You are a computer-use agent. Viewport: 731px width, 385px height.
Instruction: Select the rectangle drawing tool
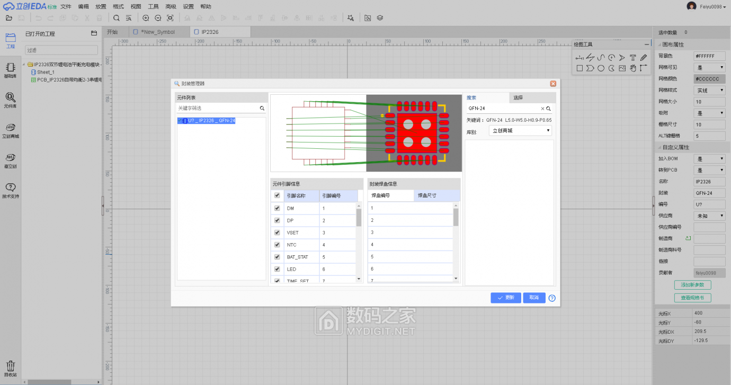pyautogui.click(x=580, y=68)
